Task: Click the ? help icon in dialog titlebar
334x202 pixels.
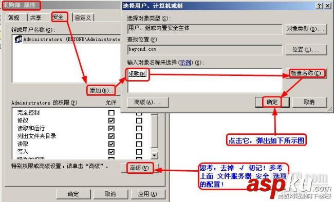Action: (x=319, y=6)
